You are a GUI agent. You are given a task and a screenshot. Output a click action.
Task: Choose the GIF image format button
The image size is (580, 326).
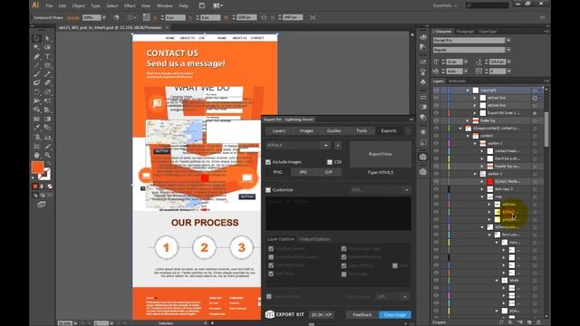[x=328, y=172]
